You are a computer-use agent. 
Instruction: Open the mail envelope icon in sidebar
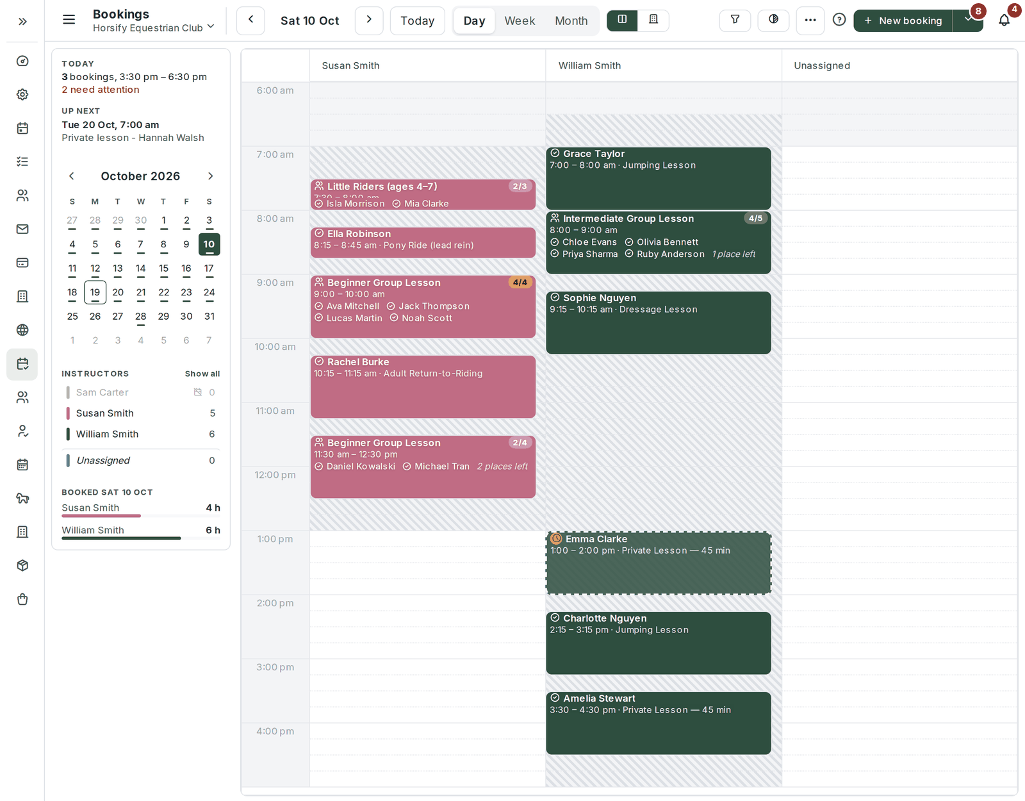tap(22, 229)
